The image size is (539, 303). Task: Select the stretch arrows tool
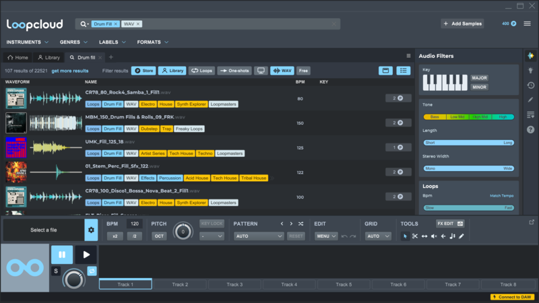424,236
